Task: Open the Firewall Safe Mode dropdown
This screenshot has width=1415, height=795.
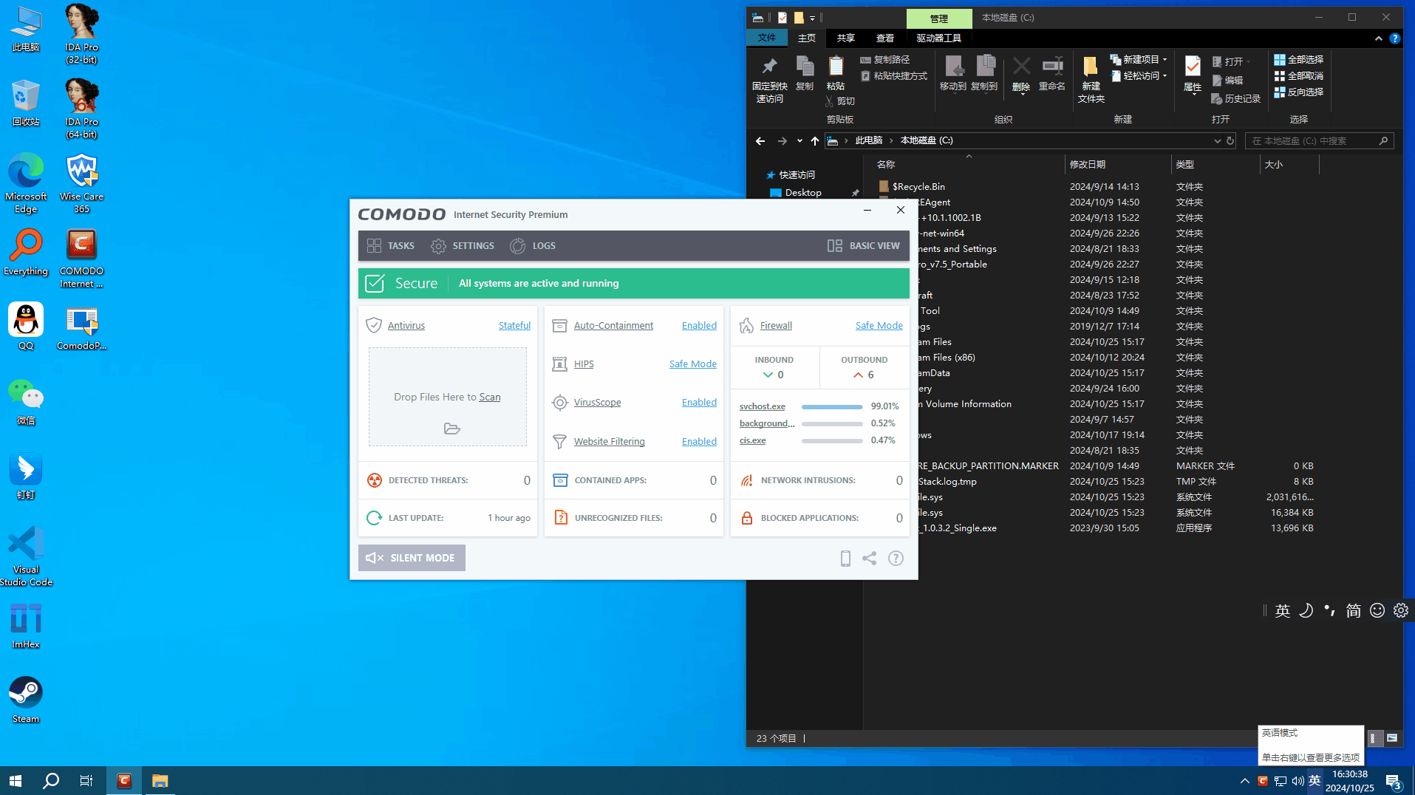Action: [879, 326]
